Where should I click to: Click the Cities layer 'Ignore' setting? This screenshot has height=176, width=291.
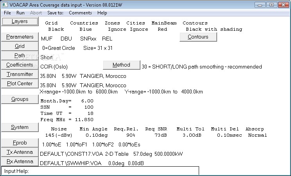click(139, 29)
